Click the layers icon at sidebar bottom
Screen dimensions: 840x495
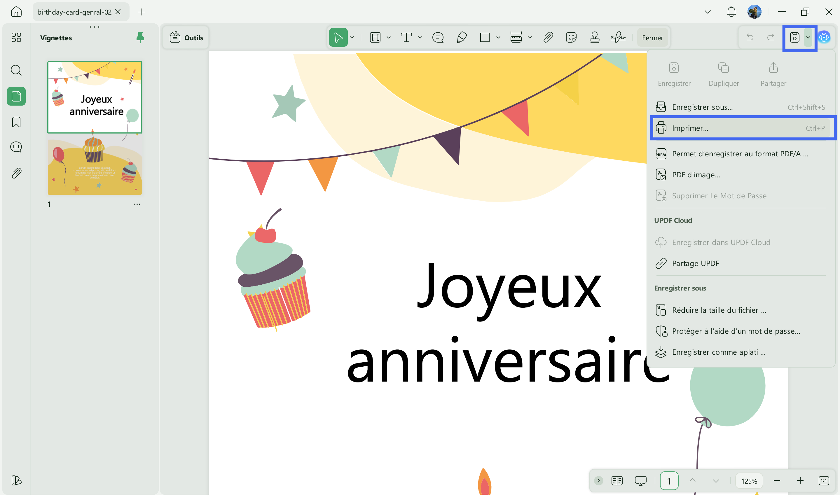click(16, 480)
